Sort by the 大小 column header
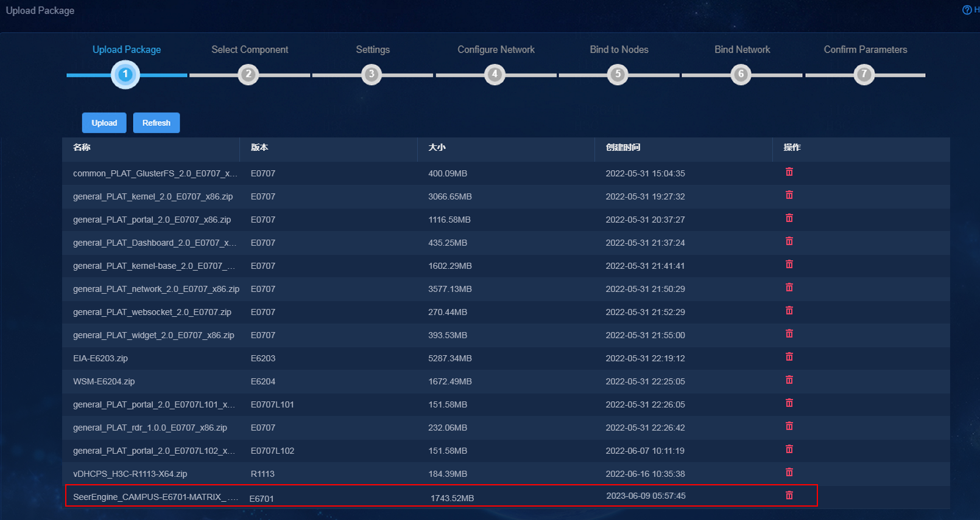 [437, 147]
